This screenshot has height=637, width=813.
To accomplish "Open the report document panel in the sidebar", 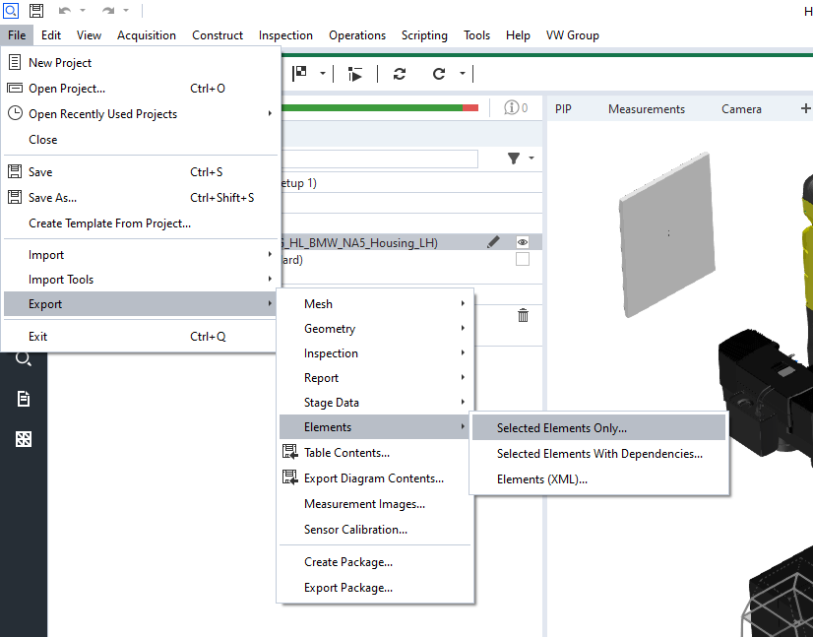I will click(x=23, y=399).
